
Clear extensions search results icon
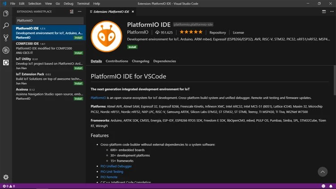click(72, 12)
